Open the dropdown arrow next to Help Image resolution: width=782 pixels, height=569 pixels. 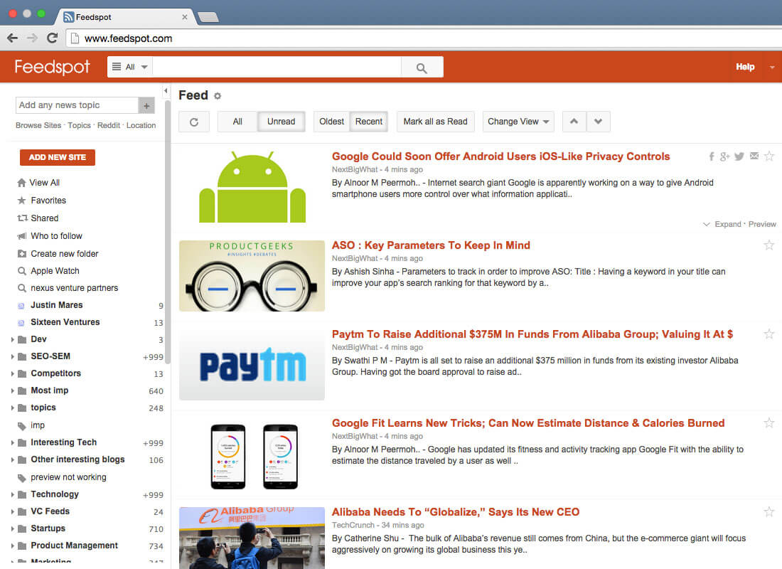pyautogui.click(x=772, y=67)
